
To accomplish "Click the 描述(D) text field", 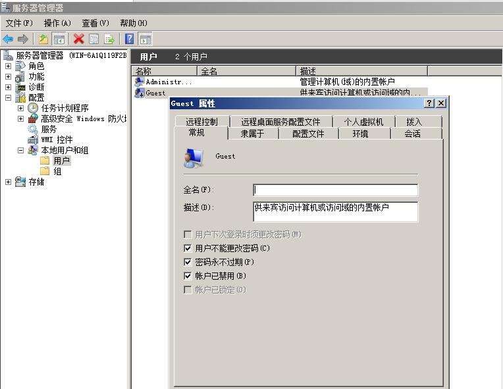I will [336, 212].
